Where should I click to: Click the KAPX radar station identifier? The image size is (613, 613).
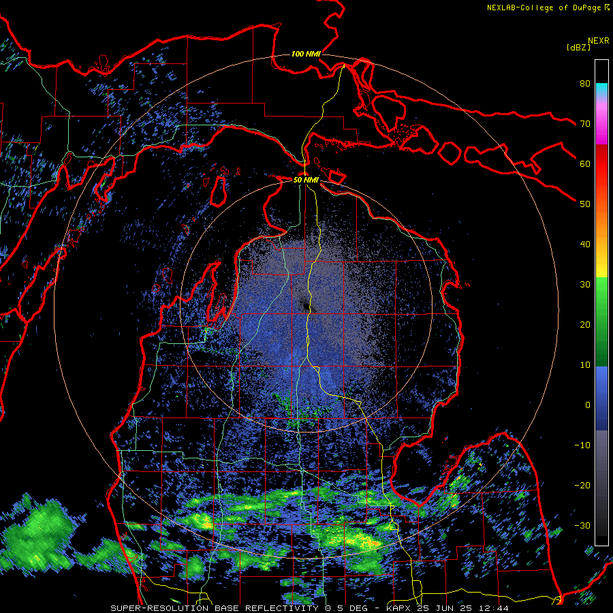coord(400,608)
